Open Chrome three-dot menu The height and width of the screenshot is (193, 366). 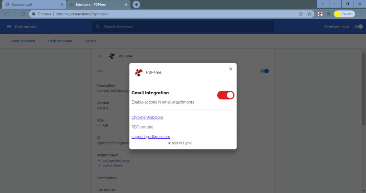tap(360, 14)
